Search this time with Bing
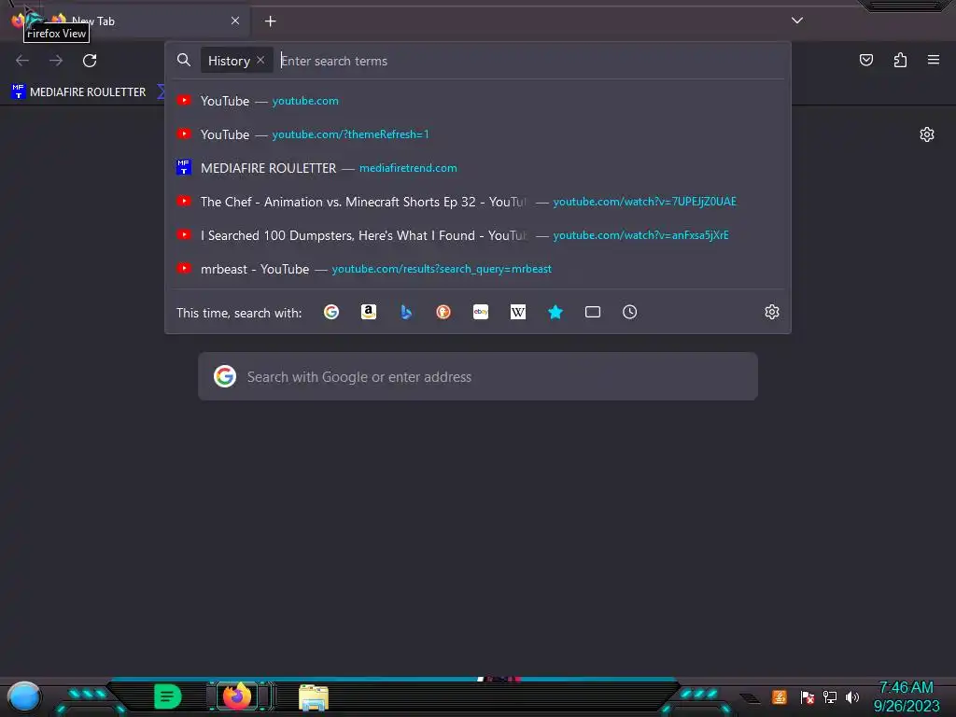 click(406, 312)
